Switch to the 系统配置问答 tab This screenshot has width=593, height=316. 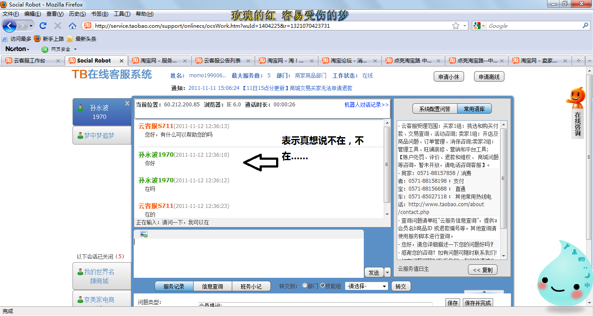[435, 109]
